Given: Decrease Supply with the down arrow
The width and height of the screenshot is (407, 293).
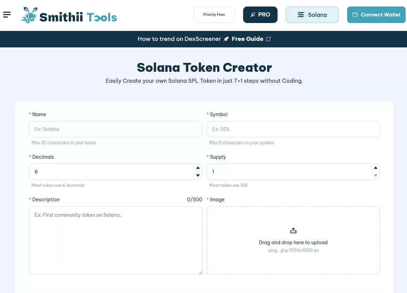Looking at the screenshot, I should click(376, 176).
